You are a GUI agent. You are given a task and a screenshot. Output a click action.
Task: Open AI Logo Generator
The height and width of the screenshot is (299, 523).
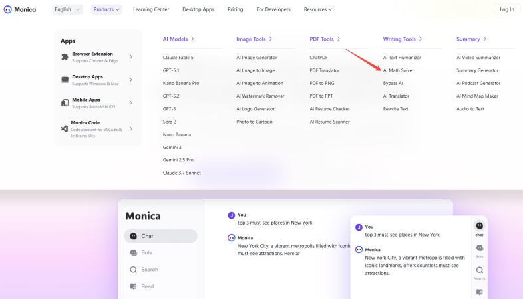pyautogui.click(x=256, y=109)
